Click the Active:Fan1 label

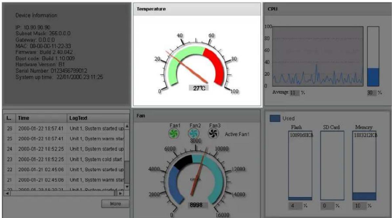[237, 134]
